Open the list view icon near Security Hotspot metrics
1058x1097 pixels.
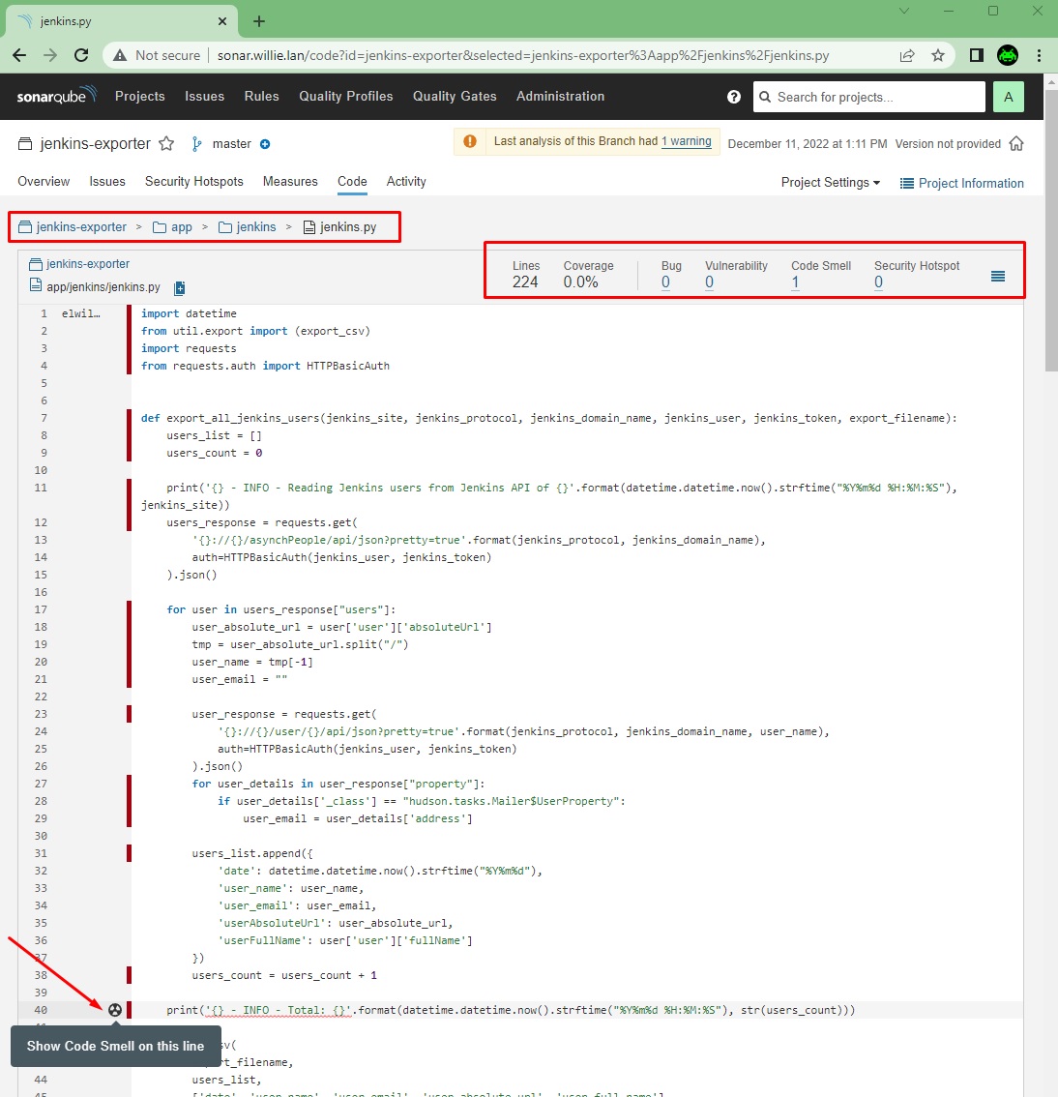click(997, 276)
